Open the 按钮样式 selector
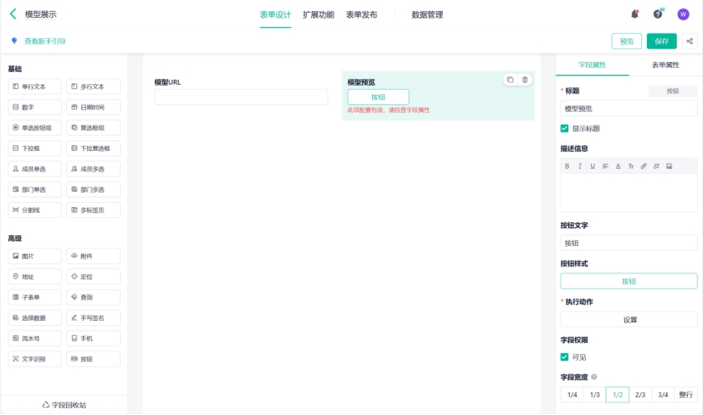 point(628,281)
